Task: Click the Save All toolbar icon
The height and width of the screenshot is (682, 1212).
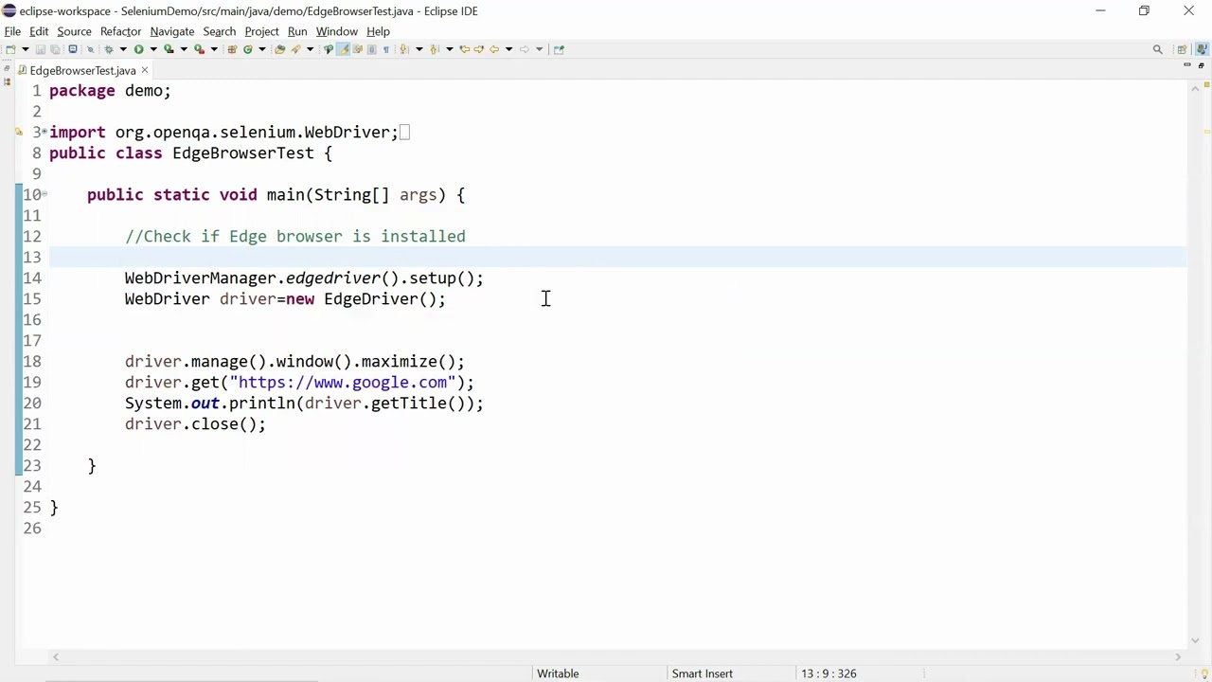Action: 55,49
